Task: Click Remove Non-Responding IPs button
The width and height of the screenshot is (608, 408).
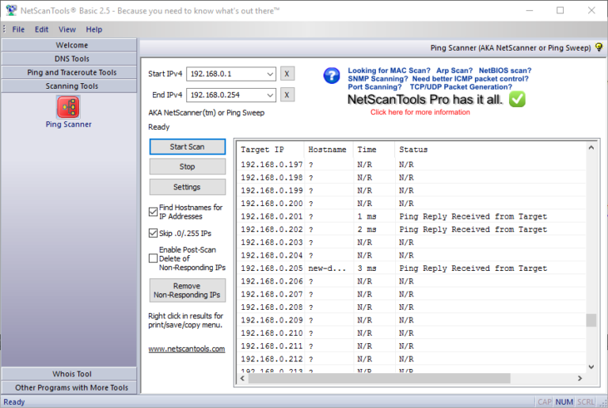Action: tap(187, 290)
